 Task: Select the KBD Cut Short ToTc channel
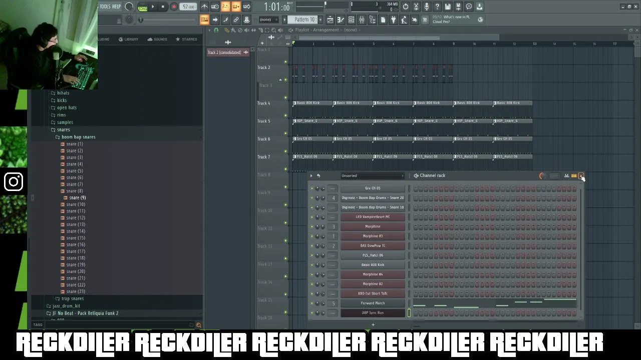click(373, 293)
